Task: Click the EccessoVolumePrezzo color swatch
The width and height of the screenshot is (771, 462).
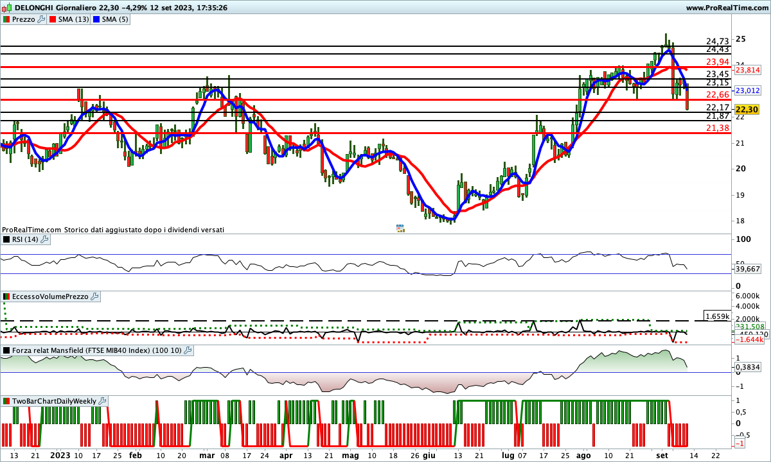Action: (x=6, y=296)
